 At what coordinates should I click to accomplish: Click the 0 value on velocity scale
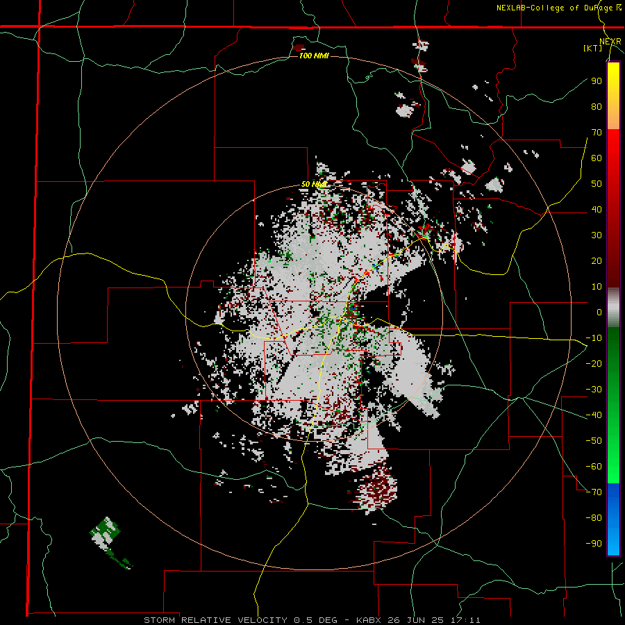click(x=599, y=312)
